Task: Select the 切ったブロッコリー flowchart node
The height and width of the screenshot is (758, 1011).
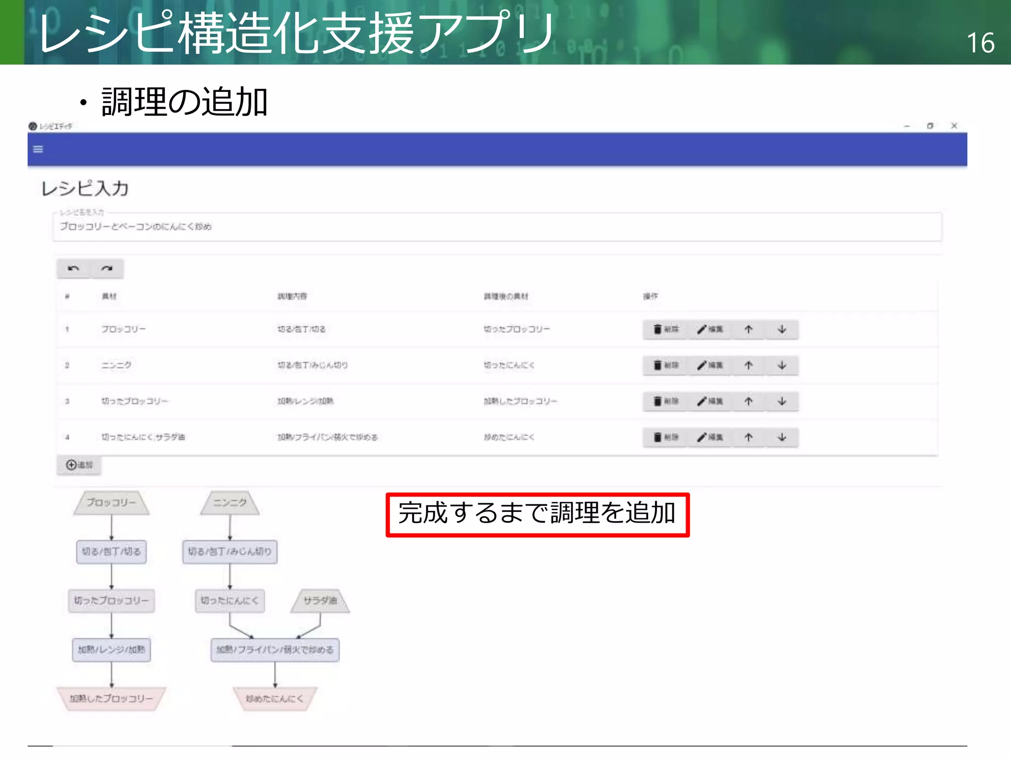Action: [112, 601]
